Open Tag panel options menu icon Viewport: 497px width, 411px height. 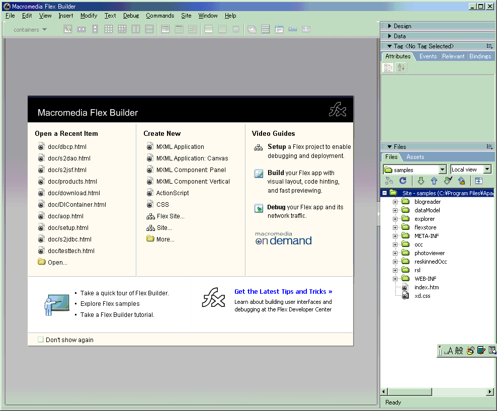(490, 46)
